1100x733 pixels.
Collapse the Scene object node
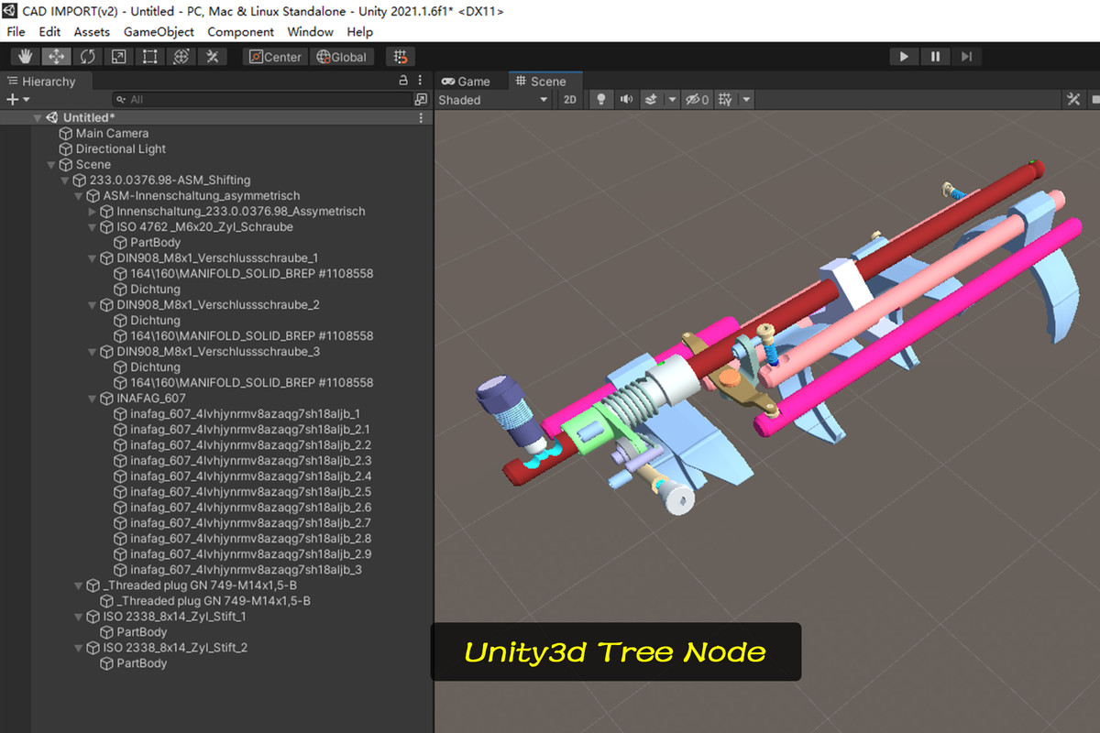tap(51, 165)
